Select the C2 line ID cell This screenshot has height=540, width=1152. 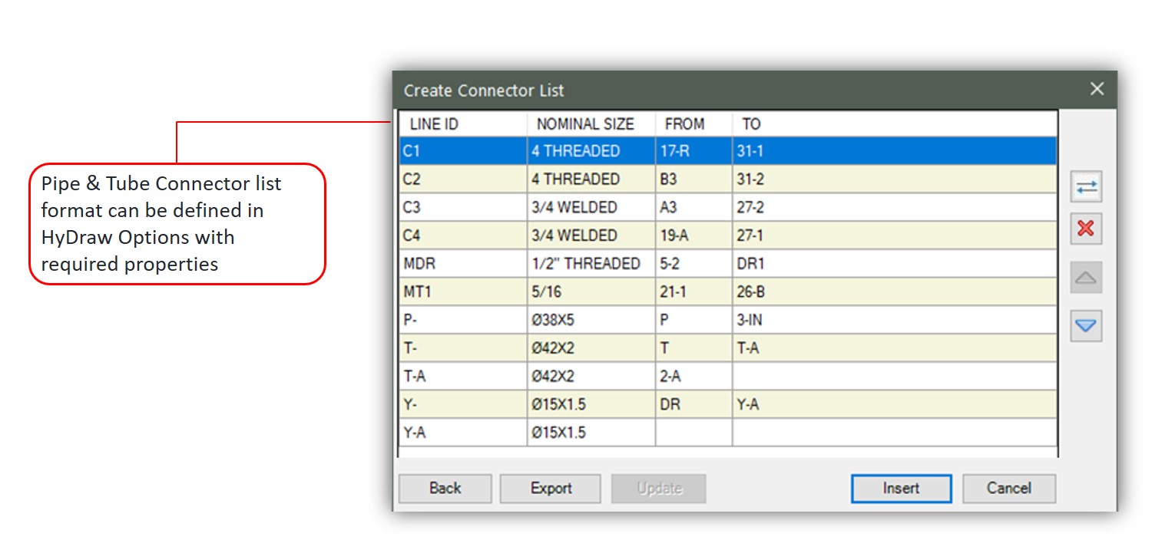click(463, 179)
